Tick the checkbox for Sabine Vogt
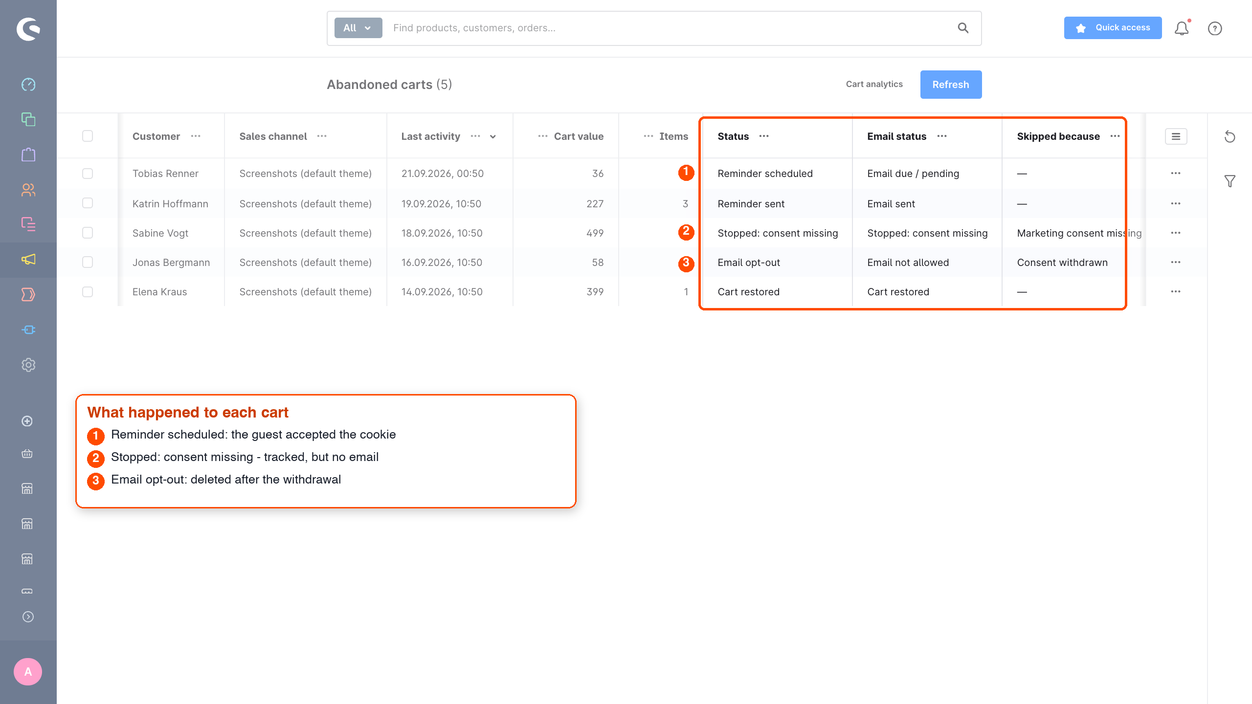The image size is (1252, 704). coord(88,233)
